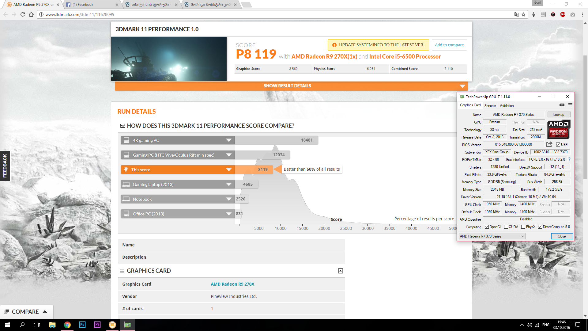This screenshot has height=331, width=588.
Task: Click the GPU-Z screenshot camera icon
Action: click(x=562, y=105)
